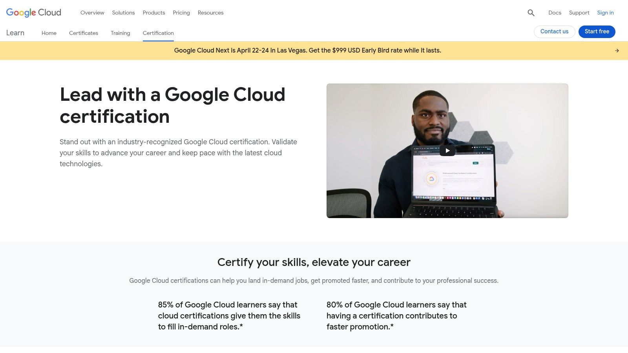
Task: Select the Learn logo text
Action: (x=15, y=33)
